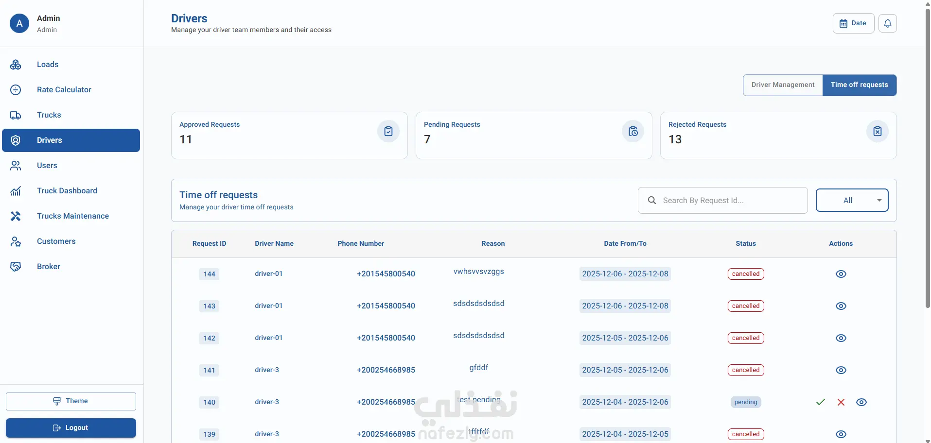Click the Rate Calculator sidebar icon
Screen dimensions: 931x443
(16, 90)
